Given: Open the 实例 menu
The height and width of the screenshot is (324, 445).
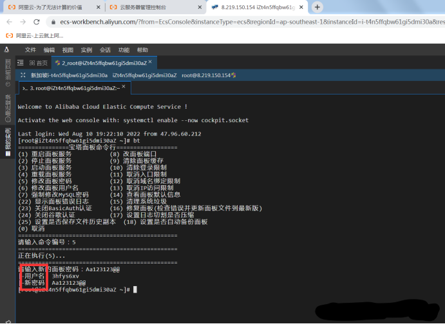Looking at the screenshot, I should (x=86, y=50).
